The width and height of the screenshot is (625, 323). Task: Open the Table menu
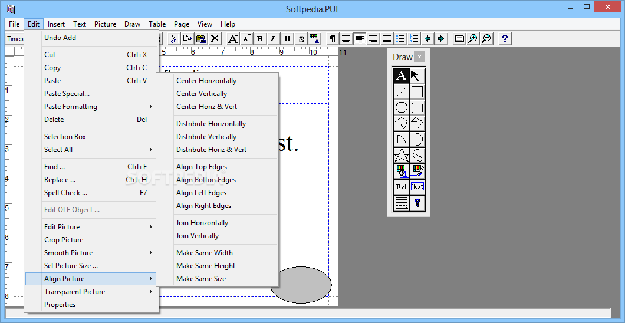click(157, 24)
